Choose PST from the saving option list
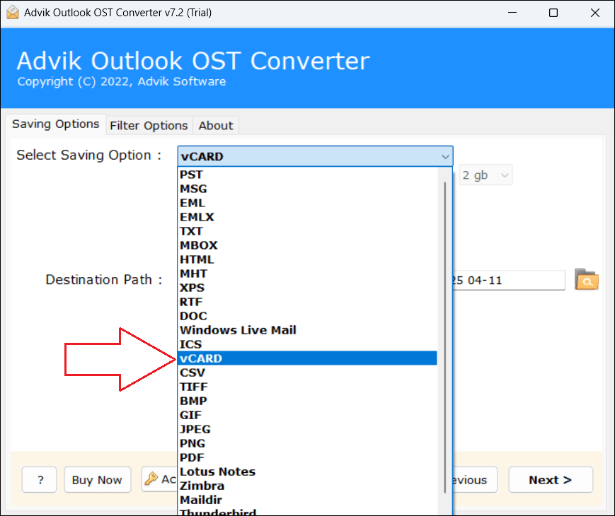 click(308, 175)
